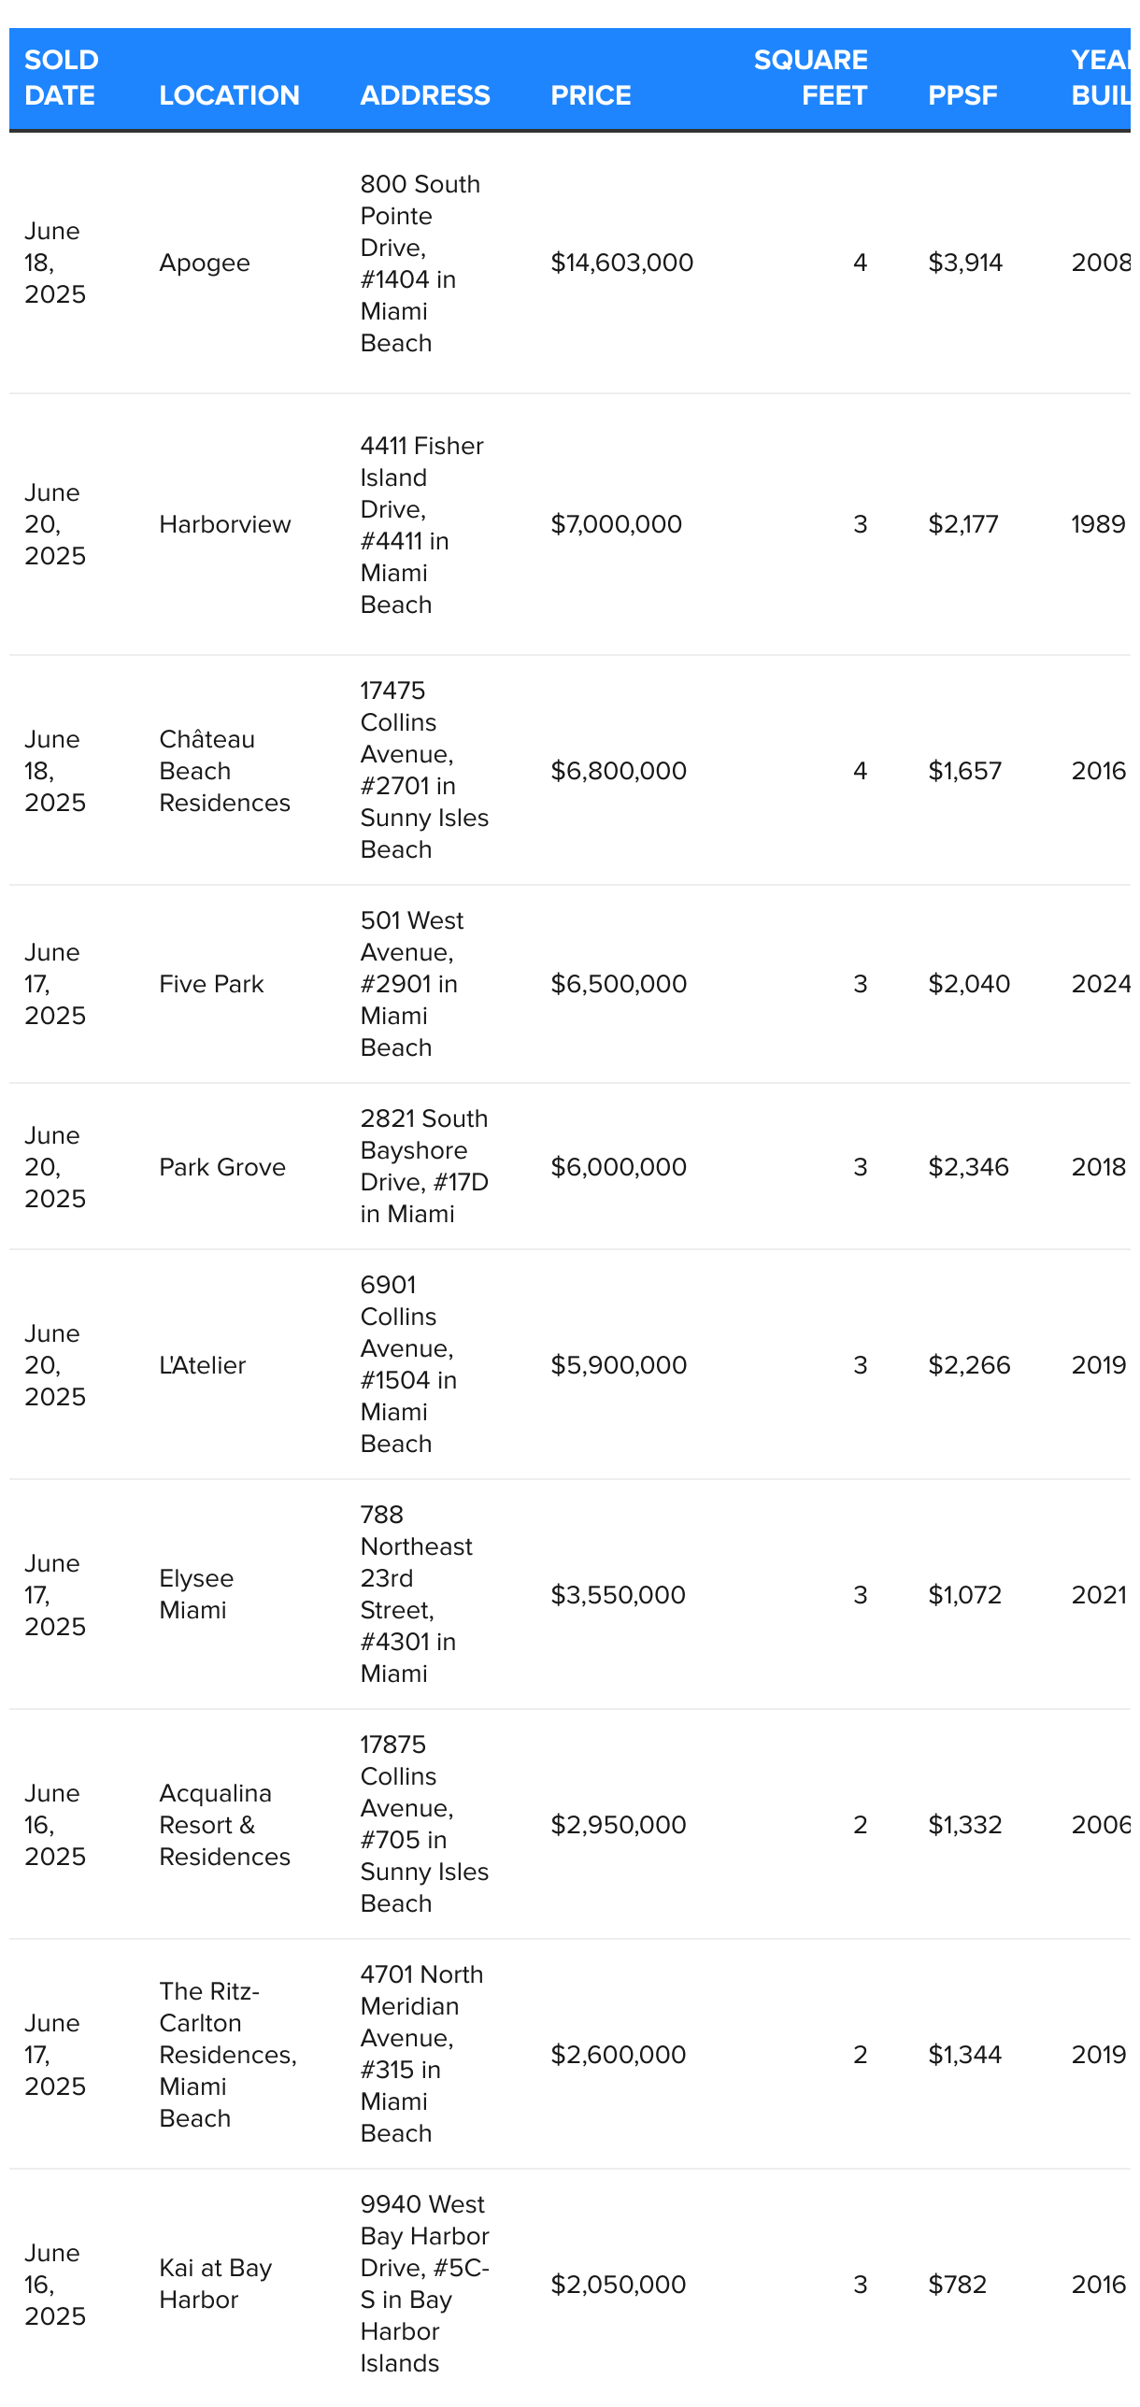Image resolution: width=1140 pixels, height=2407 pixels.
Task: Click the Elysee Miami entry
Action: pos(196,1594)
